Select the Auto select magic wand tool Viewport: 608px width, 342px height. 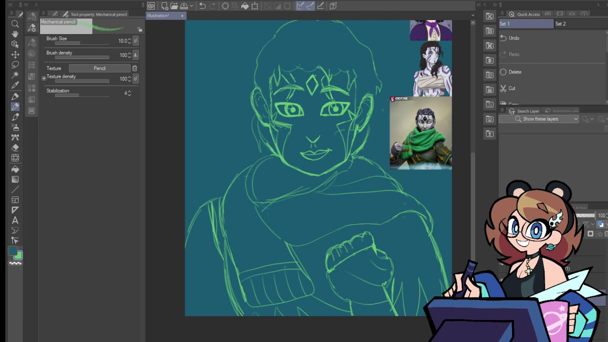[15, 75]
